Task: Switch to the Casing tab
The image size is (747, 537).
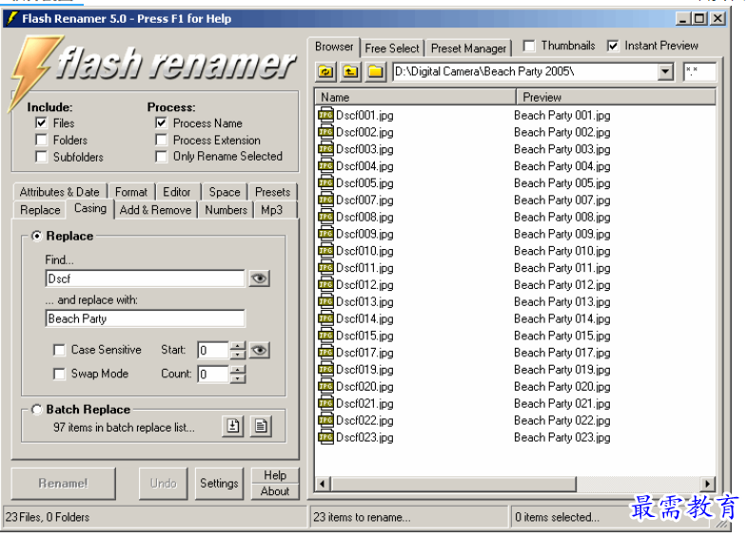Action: click(x=90, y=208)
